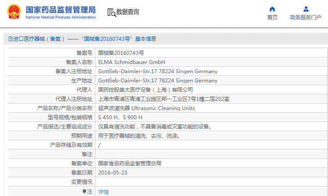Click agent address 上海市青浦区青浦工业园区
This screenshot has width=328, height=196.
(164, 99)
